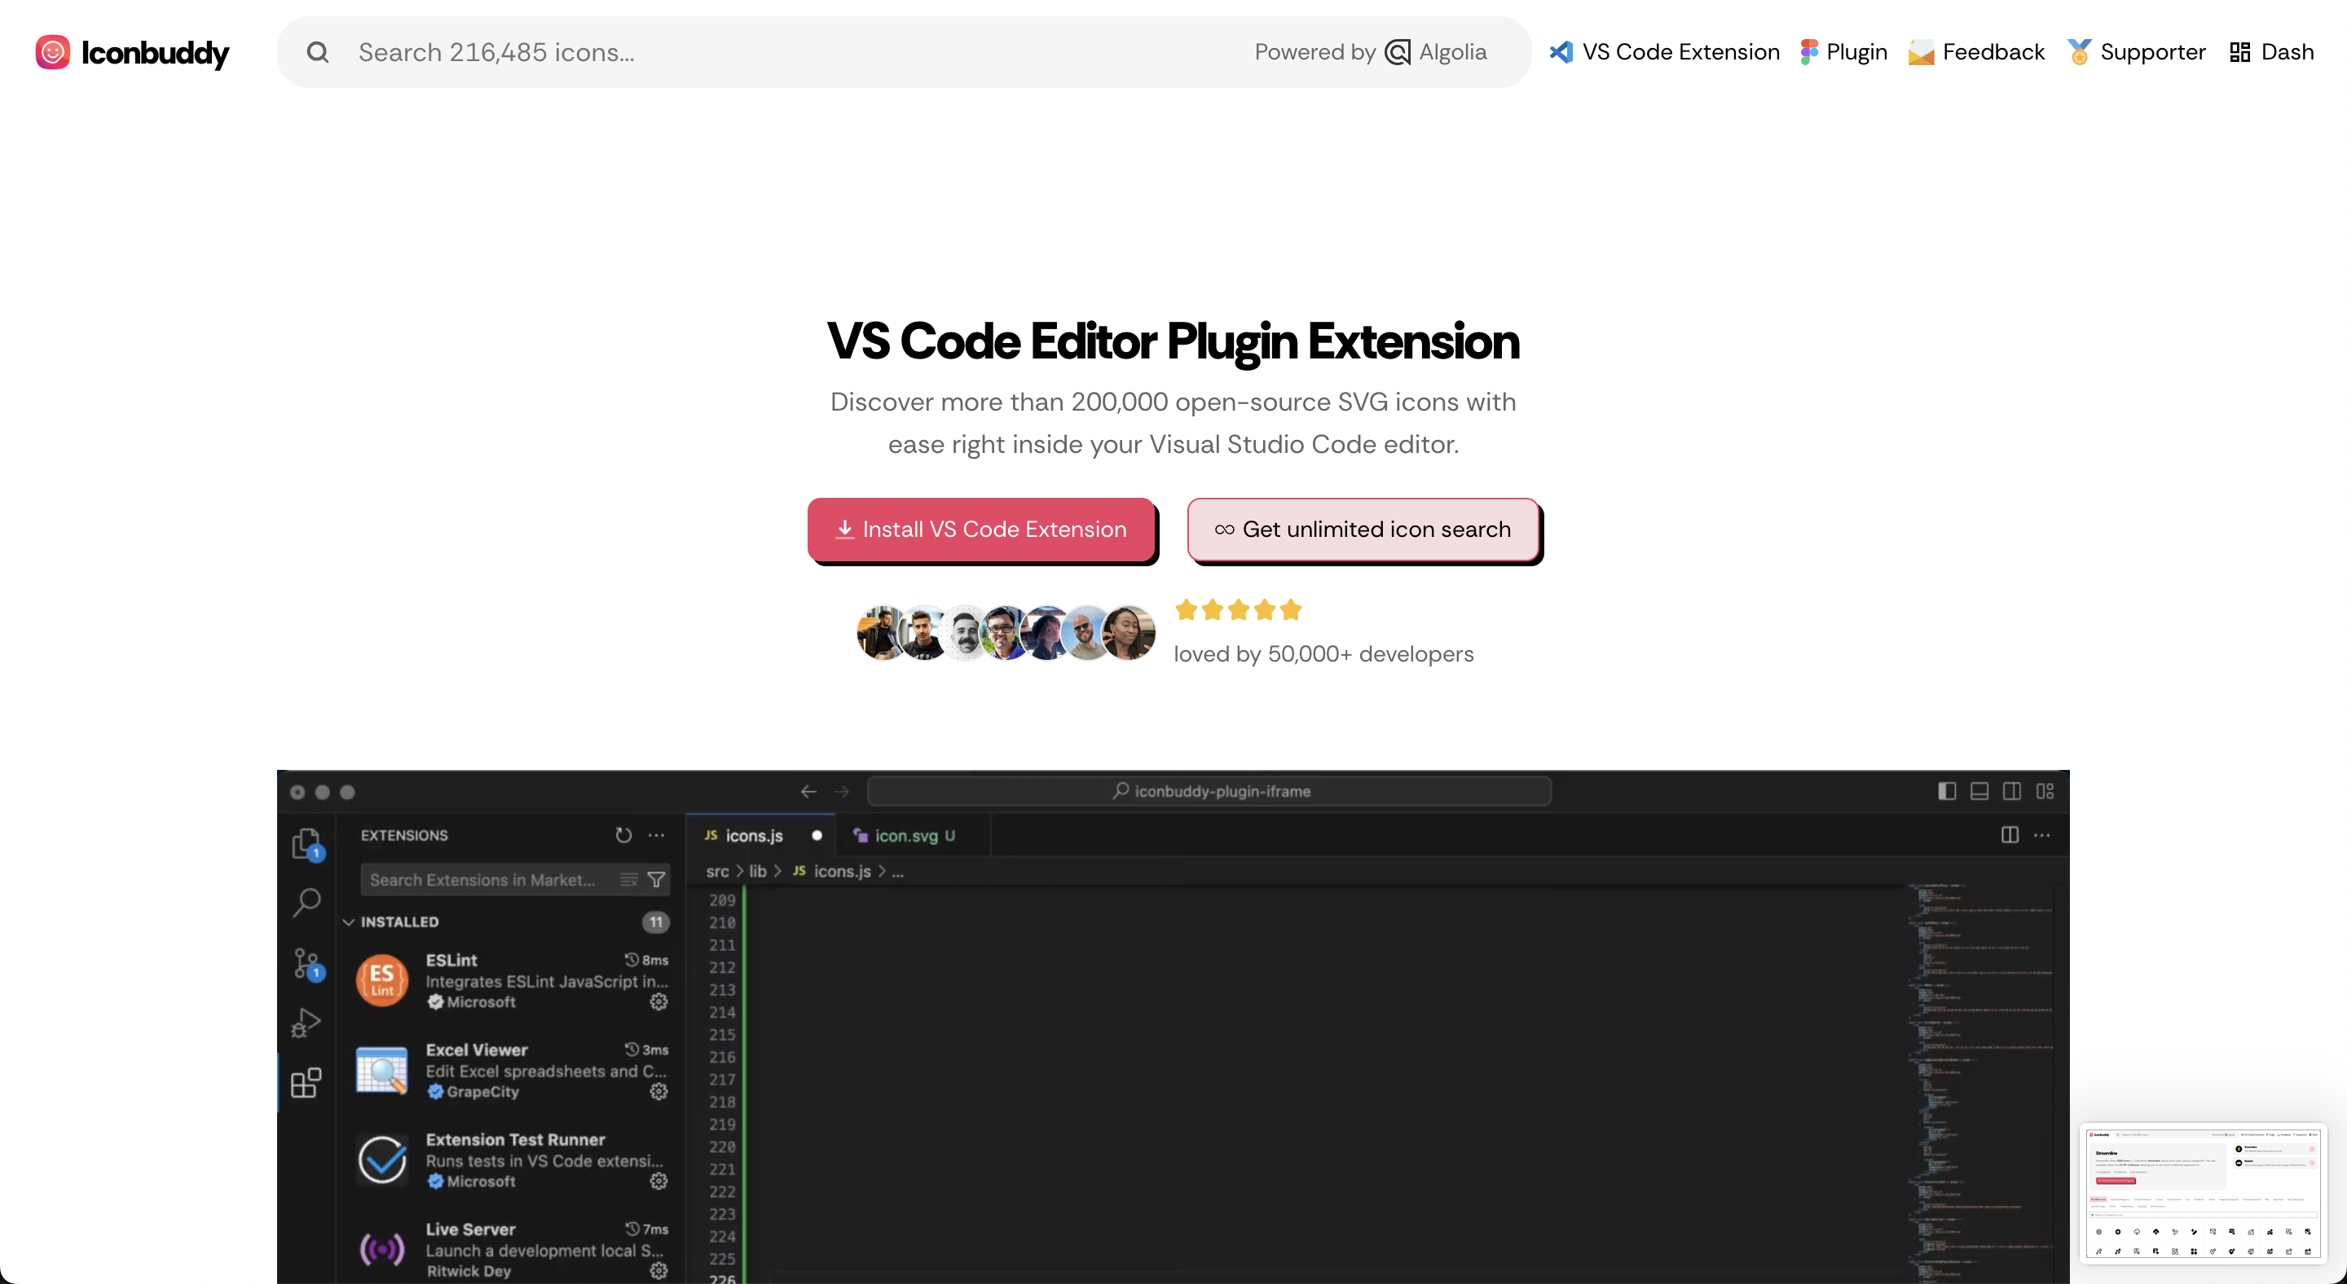Open the extensions filter funnel
The width and height of the screenshot is (2347, 1284).
coord(656,879)
